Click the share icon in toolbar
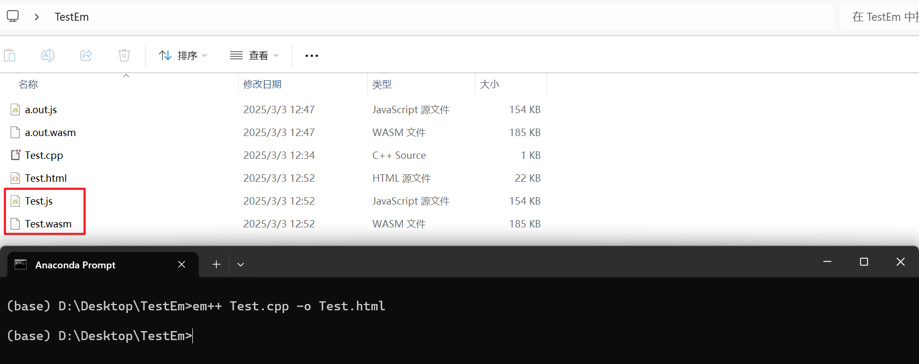 click(86, 55)
